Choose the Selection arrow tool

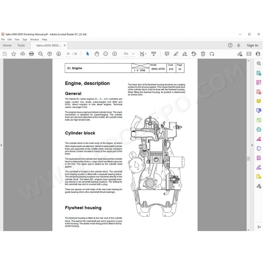(88, 54)
